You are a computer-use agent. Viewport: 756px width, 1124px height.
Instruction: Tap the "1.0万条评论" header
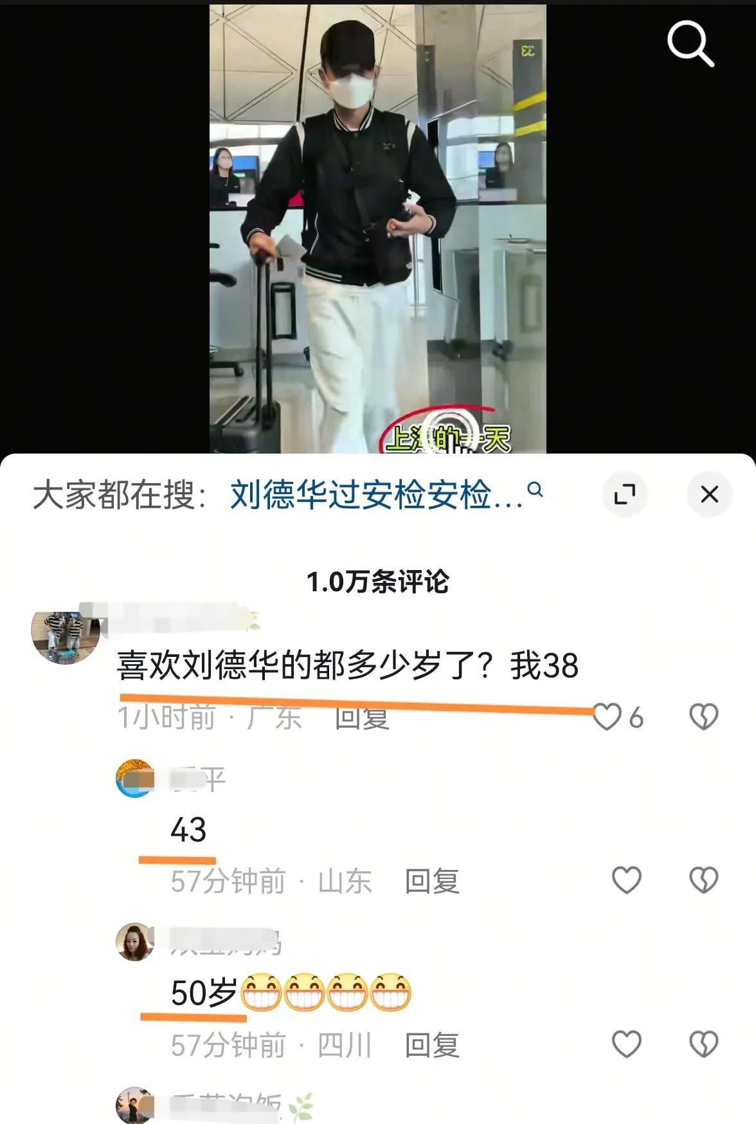click(377, 582)
